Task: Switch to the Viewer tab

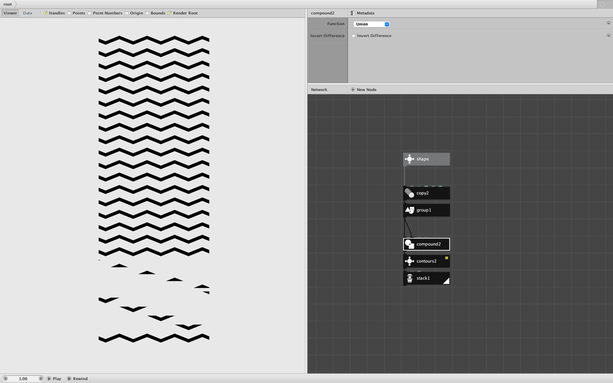Action: click(x=10, y=13)
